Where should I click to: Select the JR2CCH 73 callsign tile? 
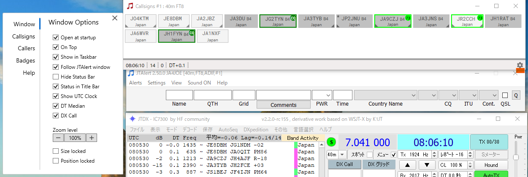pyautogui.click(x=467, y=21)
